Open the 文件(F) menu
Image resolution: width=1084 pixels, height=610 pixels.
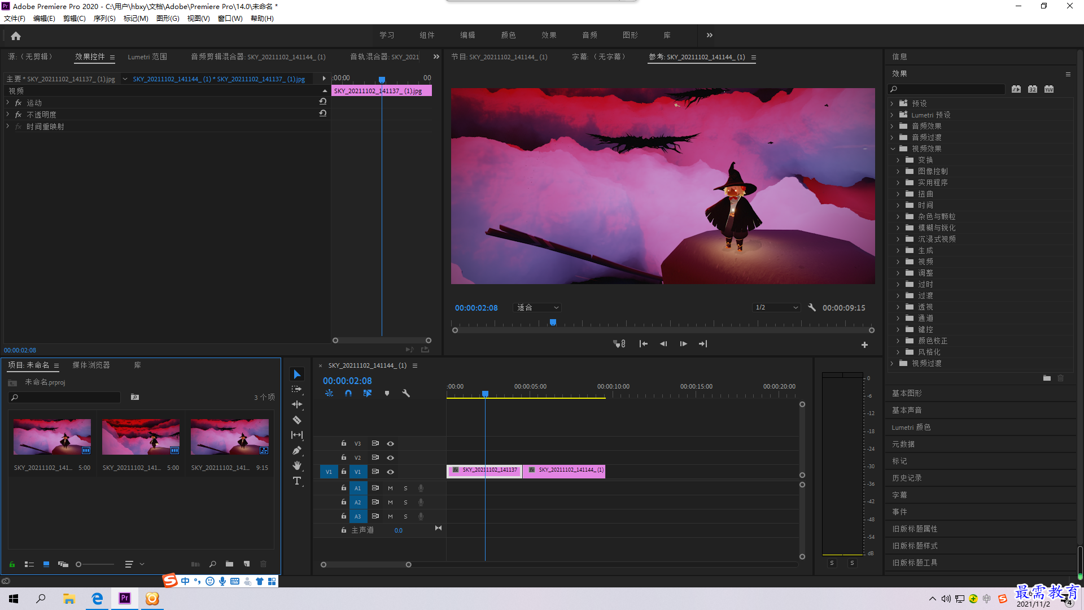point(15,19)
